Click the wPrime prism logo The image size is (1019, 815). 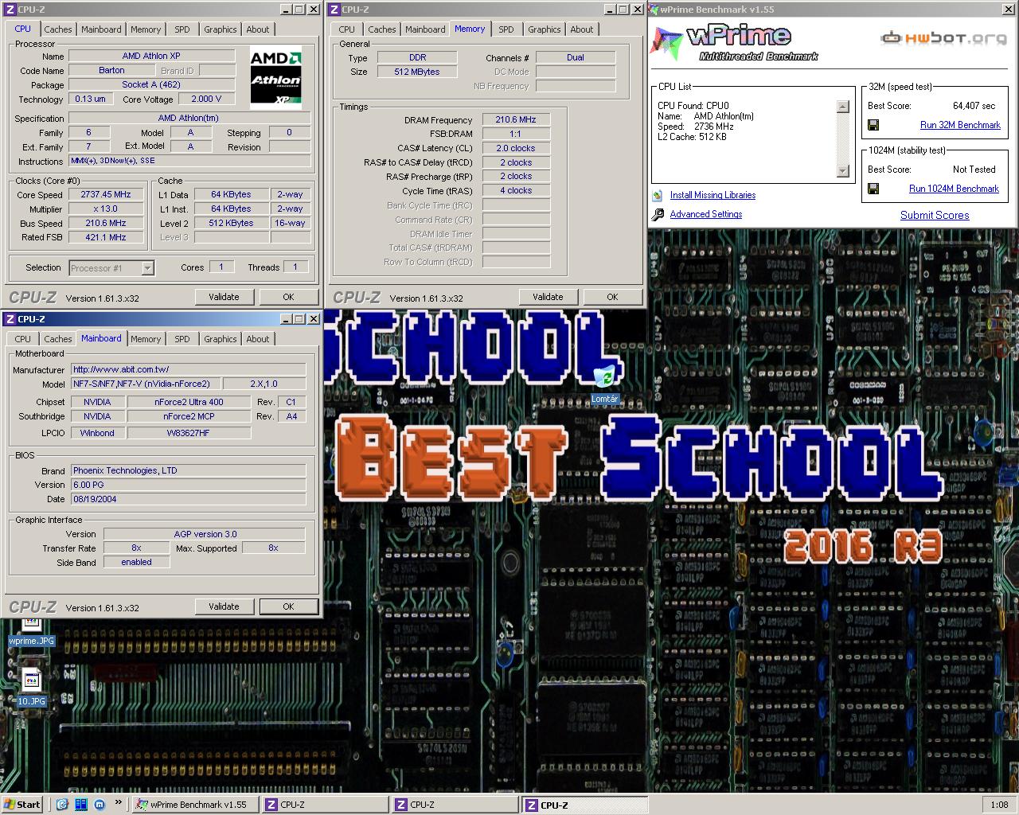pos(668,43)
